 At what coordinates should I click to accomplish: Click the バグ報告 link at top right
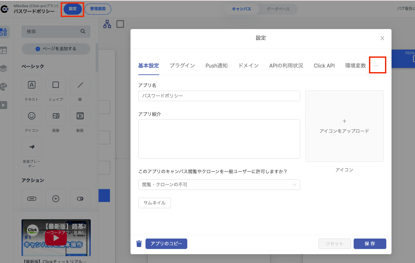coord(406,9)
